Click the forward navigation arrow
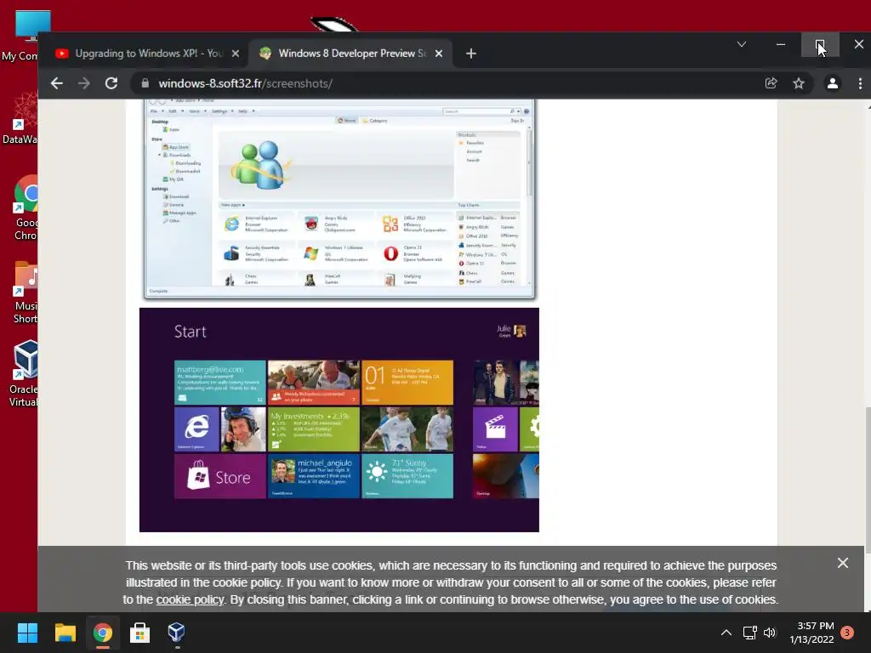Screen dimensions: 871x653 click(x=84, y=83)
